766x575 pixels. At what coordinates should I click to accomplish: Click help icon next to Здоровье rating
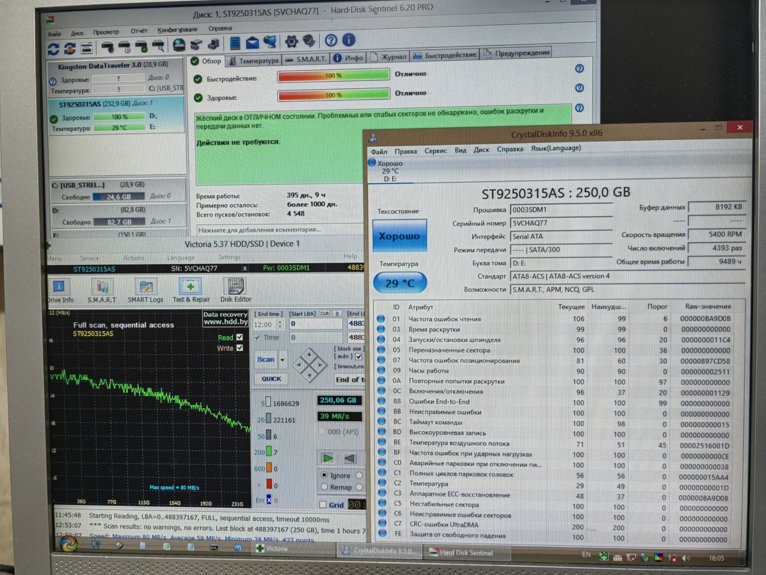click(x=579, y=88)
